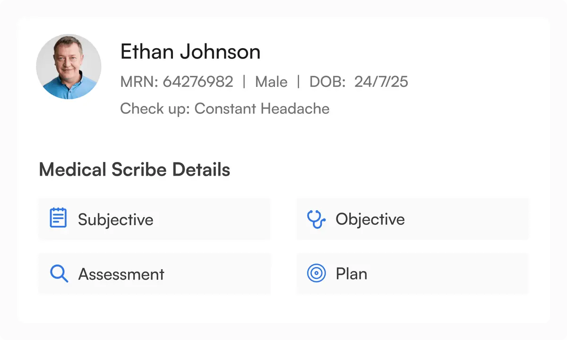Open the Subjective section by its label
The width and height of the screenshot is (567, 340).
pyautogui.click(x=116, y=220)
